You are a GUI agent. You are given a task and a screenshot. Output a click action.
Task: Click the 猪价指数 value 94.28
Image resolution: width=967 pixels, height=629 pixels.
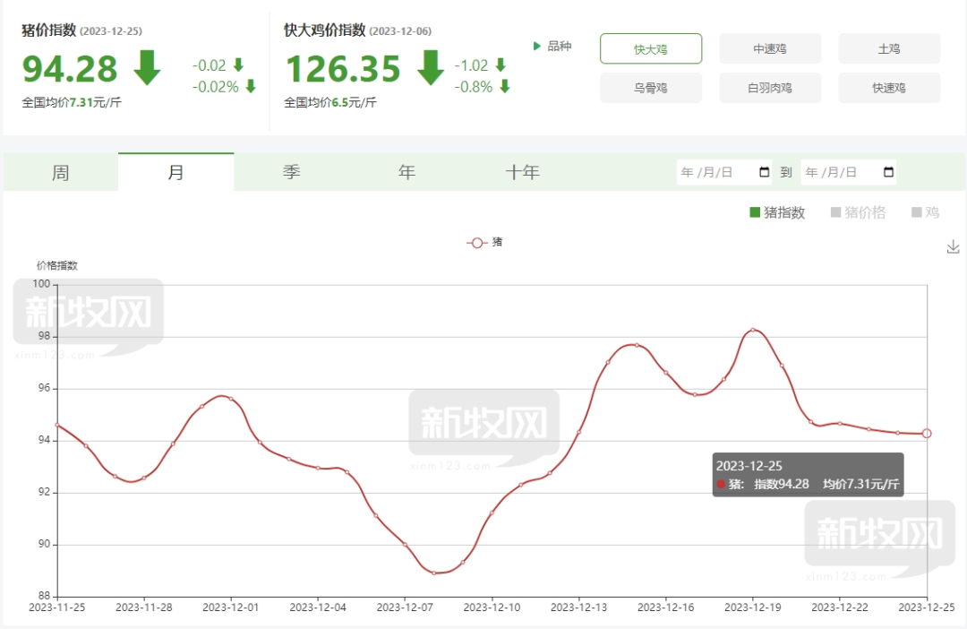pyautogui.click(x=70, y=68)
